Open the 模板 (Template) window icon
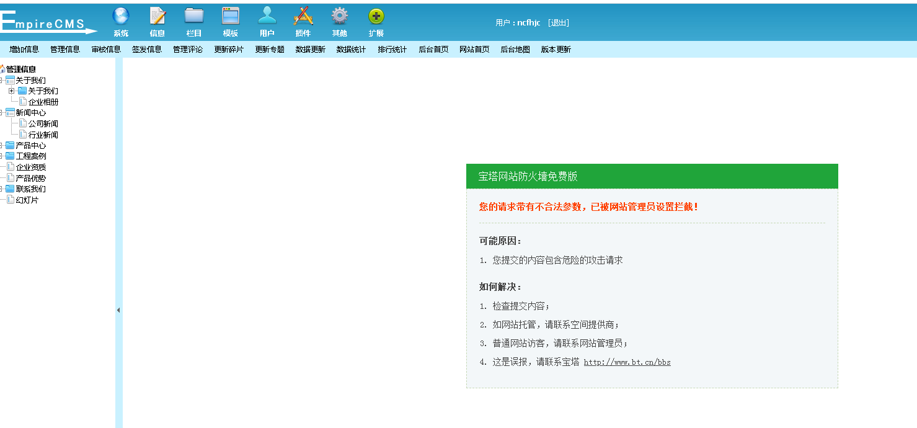The width and height of the screenshot is (917, 428). 231,16
